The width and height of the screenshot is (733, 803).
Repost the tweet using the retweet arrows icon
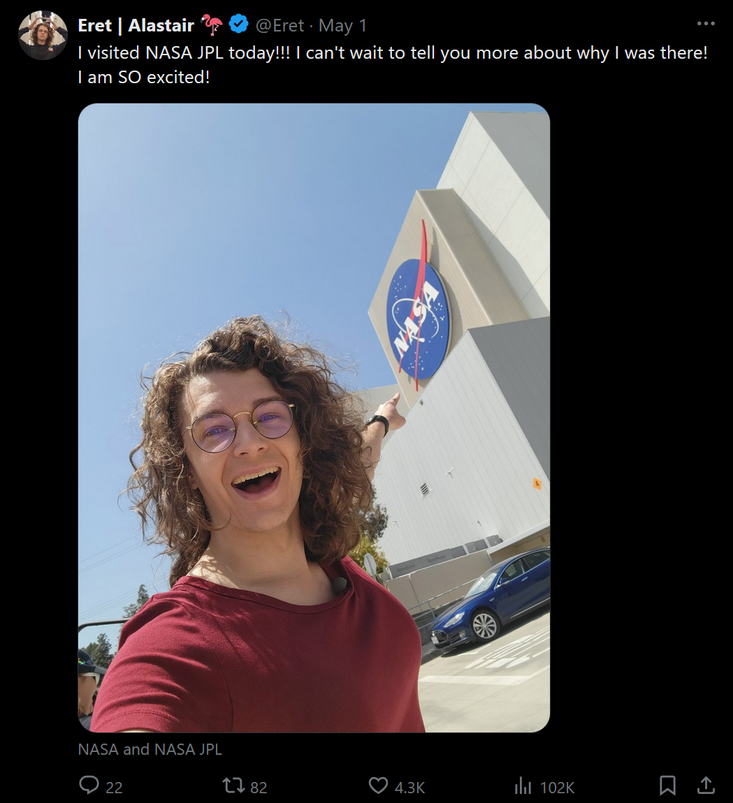click(x=233, y=785)
